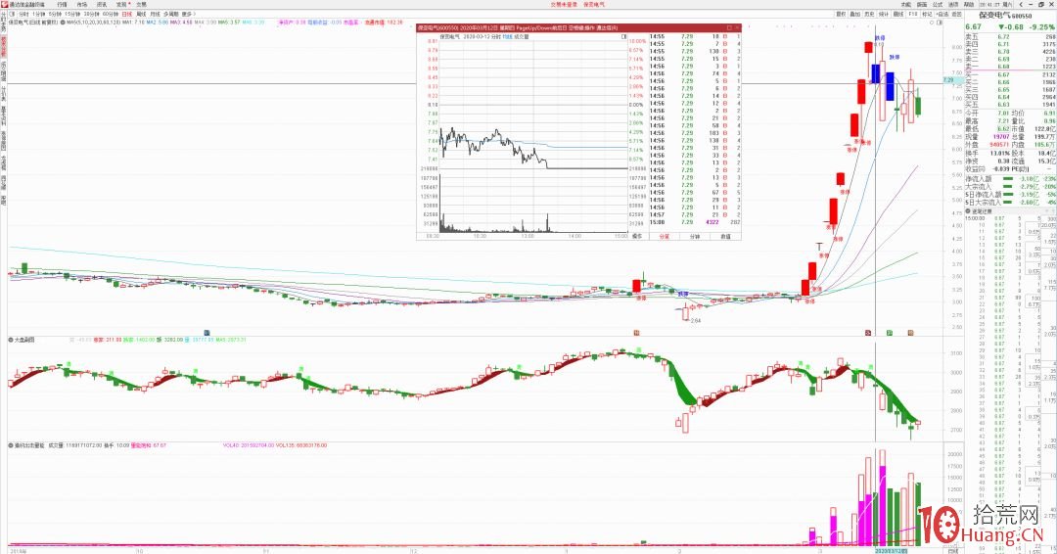Select the 月线 monthly period
Viewport: 1057px width, 554px height.
coord(155,14)
